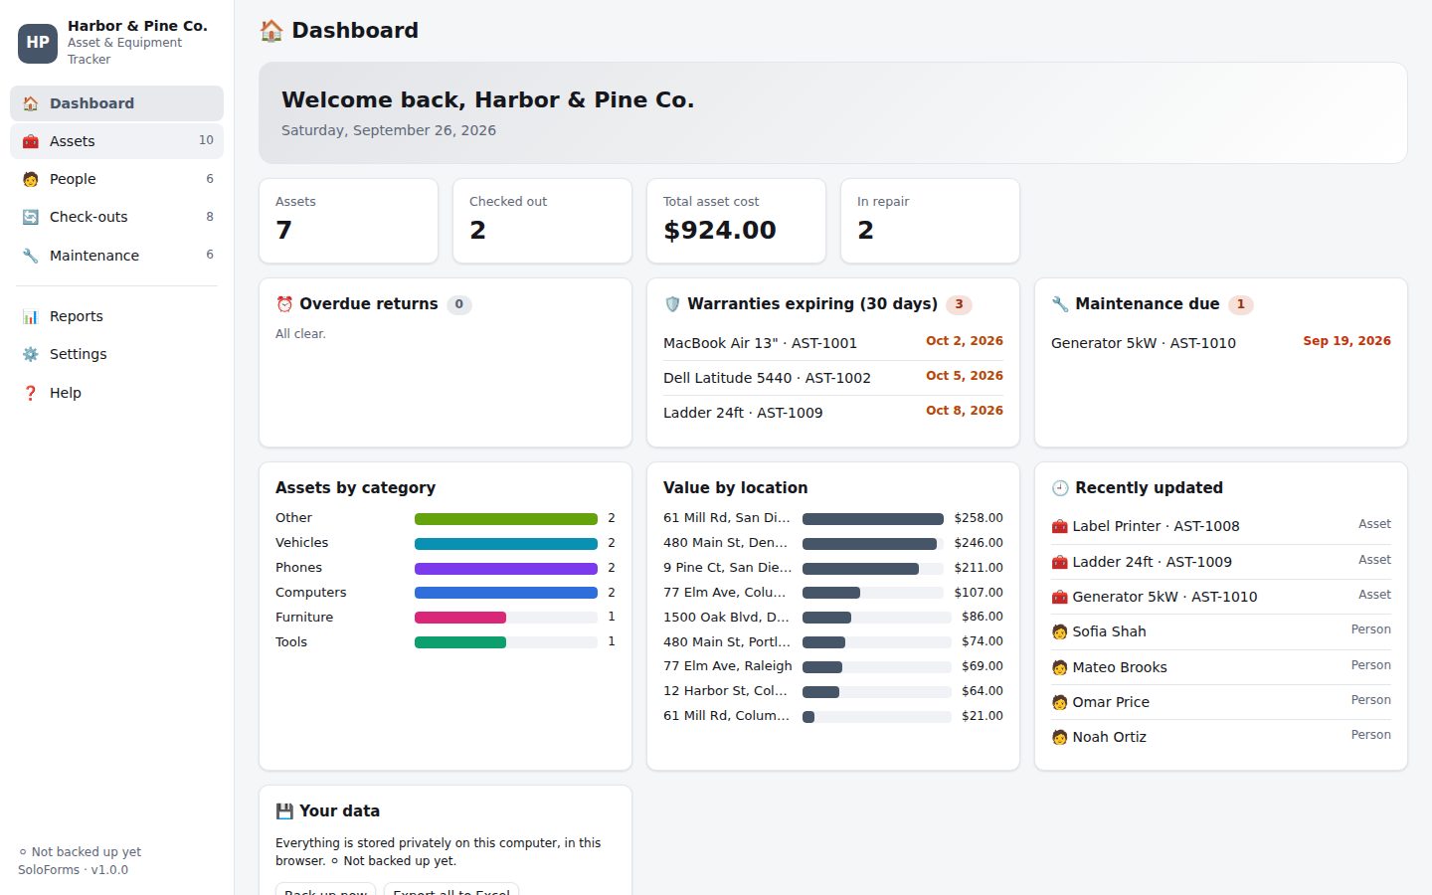Open the Maintenance section

coord(116,256)
